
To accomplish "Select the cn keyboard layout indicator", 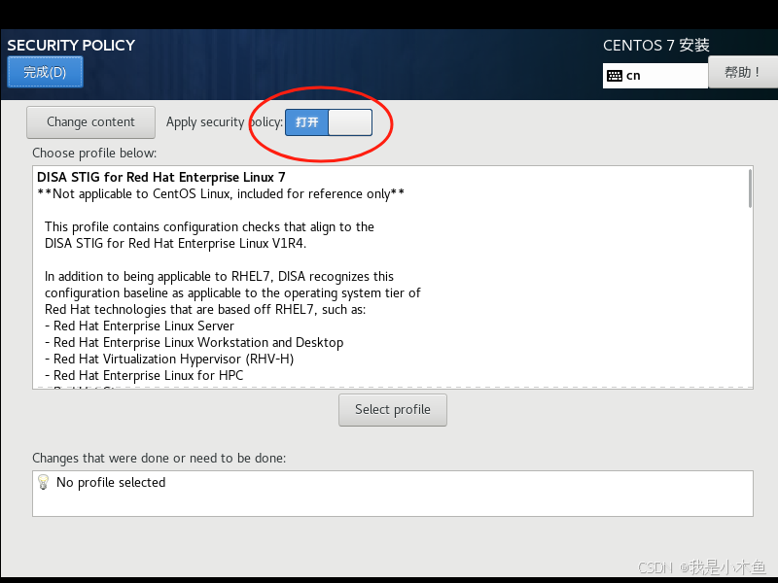I will [654, 76].
